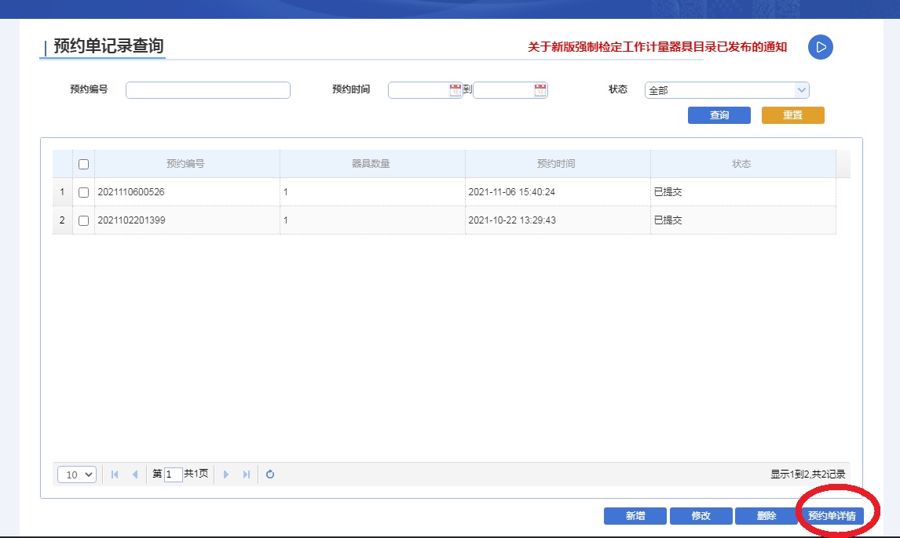Open the end date calendar picker

tap(540, 90)
